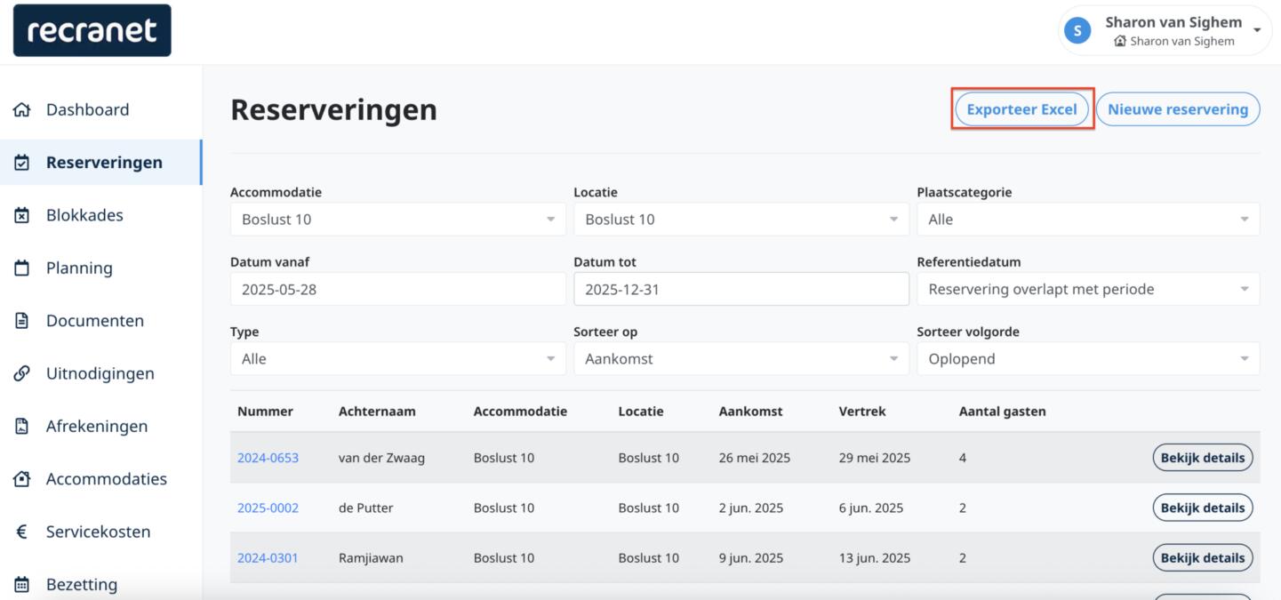Select Reserveringen in the sidebar menu
The height and width of the screenshot is (600, 1281).
tap(104, 163)
